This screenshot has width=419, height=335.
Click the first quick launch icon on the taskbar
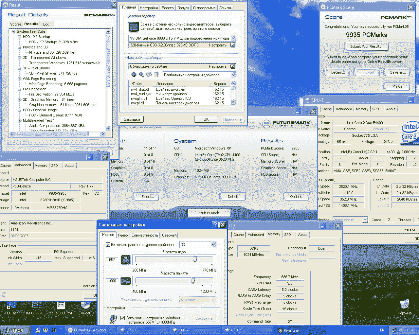[x=38, y=330]
